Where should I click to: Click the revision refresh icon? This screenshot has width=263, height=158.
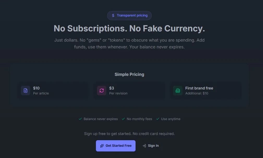click(x=101, y=91)
